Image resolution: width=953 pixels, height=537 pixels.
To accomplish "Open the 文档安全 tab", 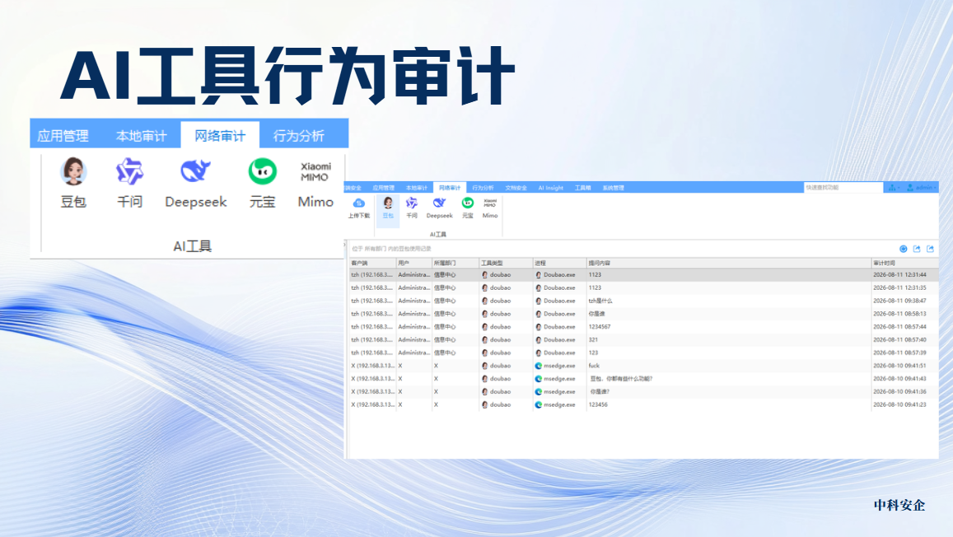I will pyautogui.click(x=516, y=189).
